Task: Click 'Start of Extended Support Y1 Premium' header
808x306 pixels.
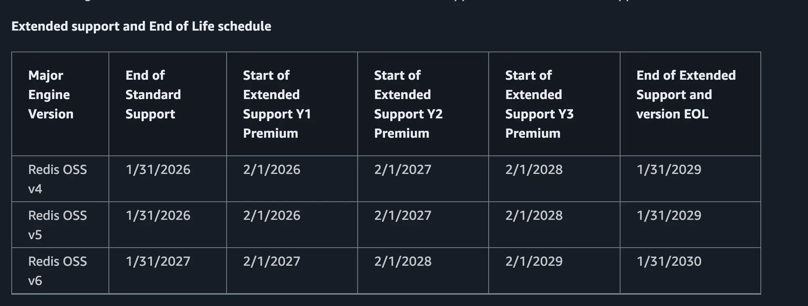Action: click(277, 104)
